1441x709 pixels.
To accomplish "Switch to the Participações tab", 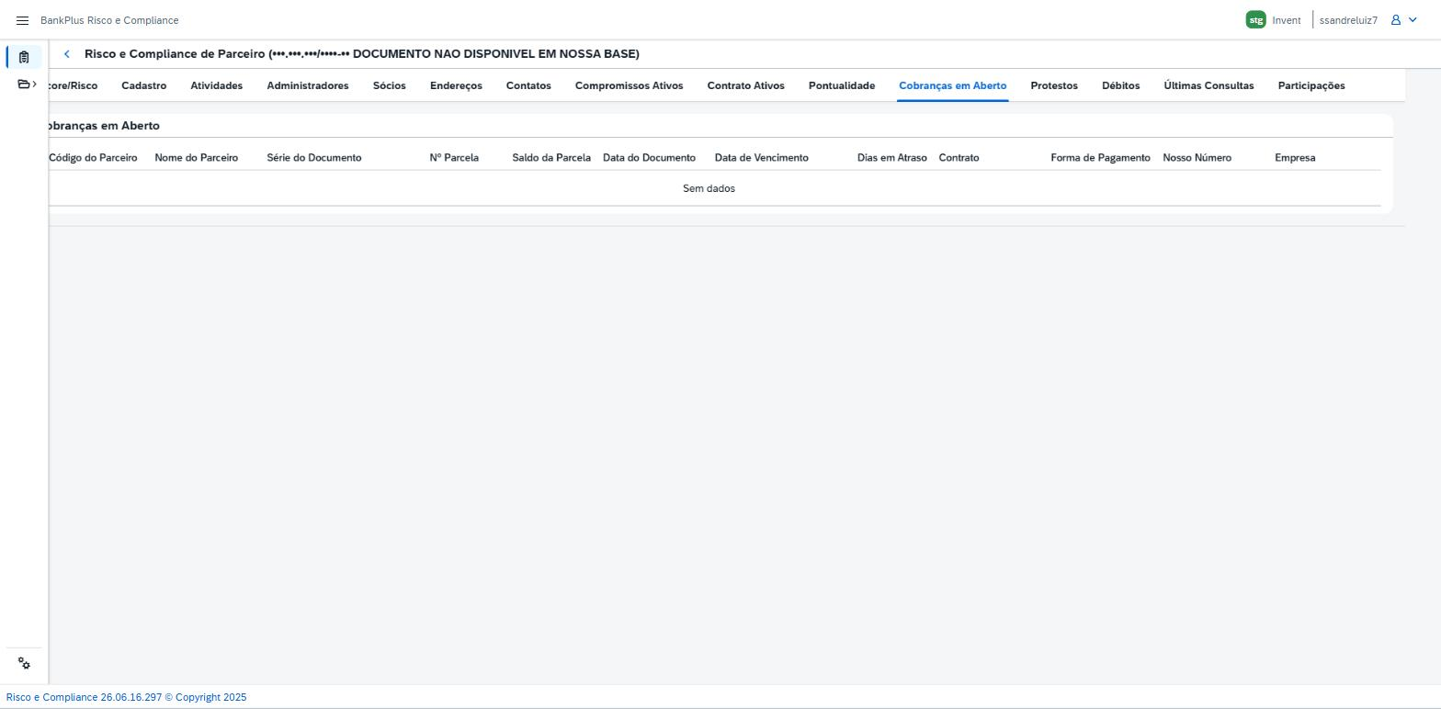I will tap(1311, 85).
